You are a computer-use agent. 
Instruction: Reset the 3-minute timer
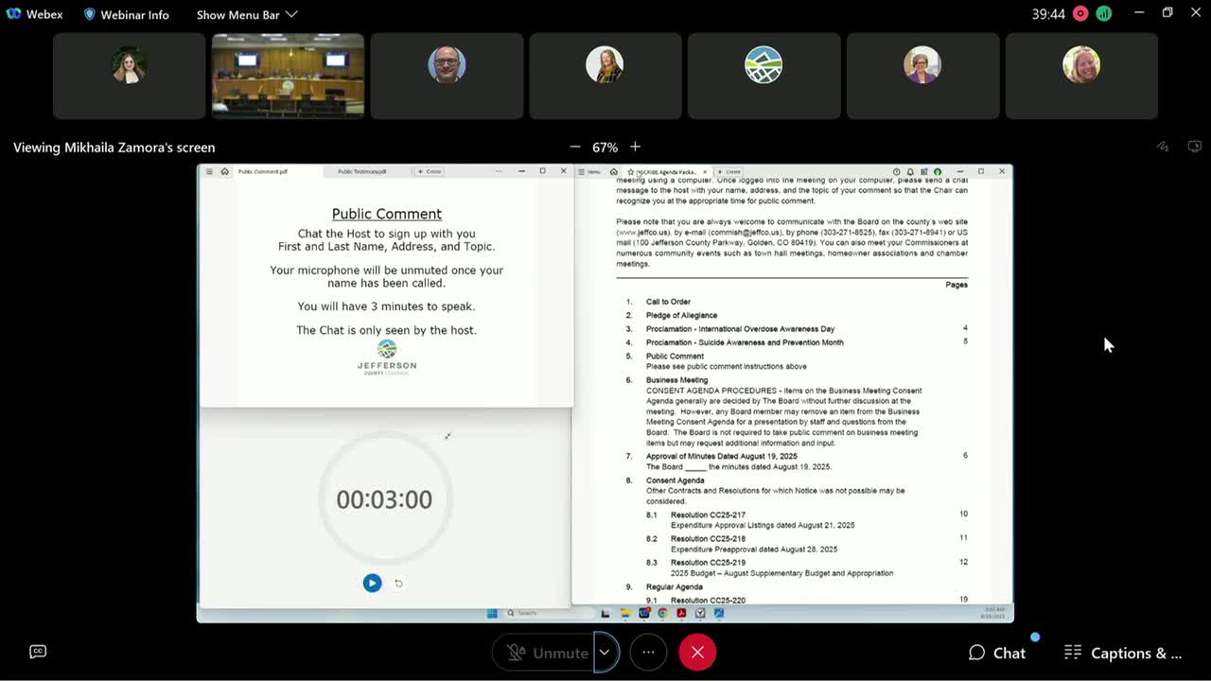(x=398, y=584)
